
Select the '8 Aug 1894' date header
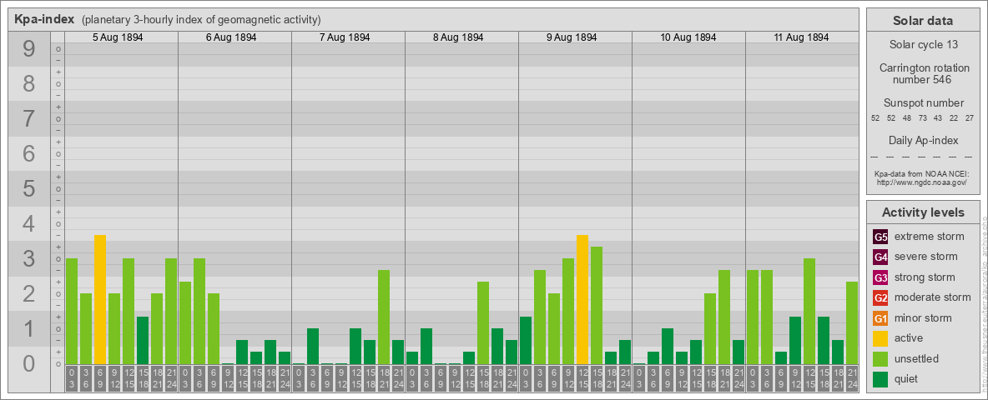[458, 37]
